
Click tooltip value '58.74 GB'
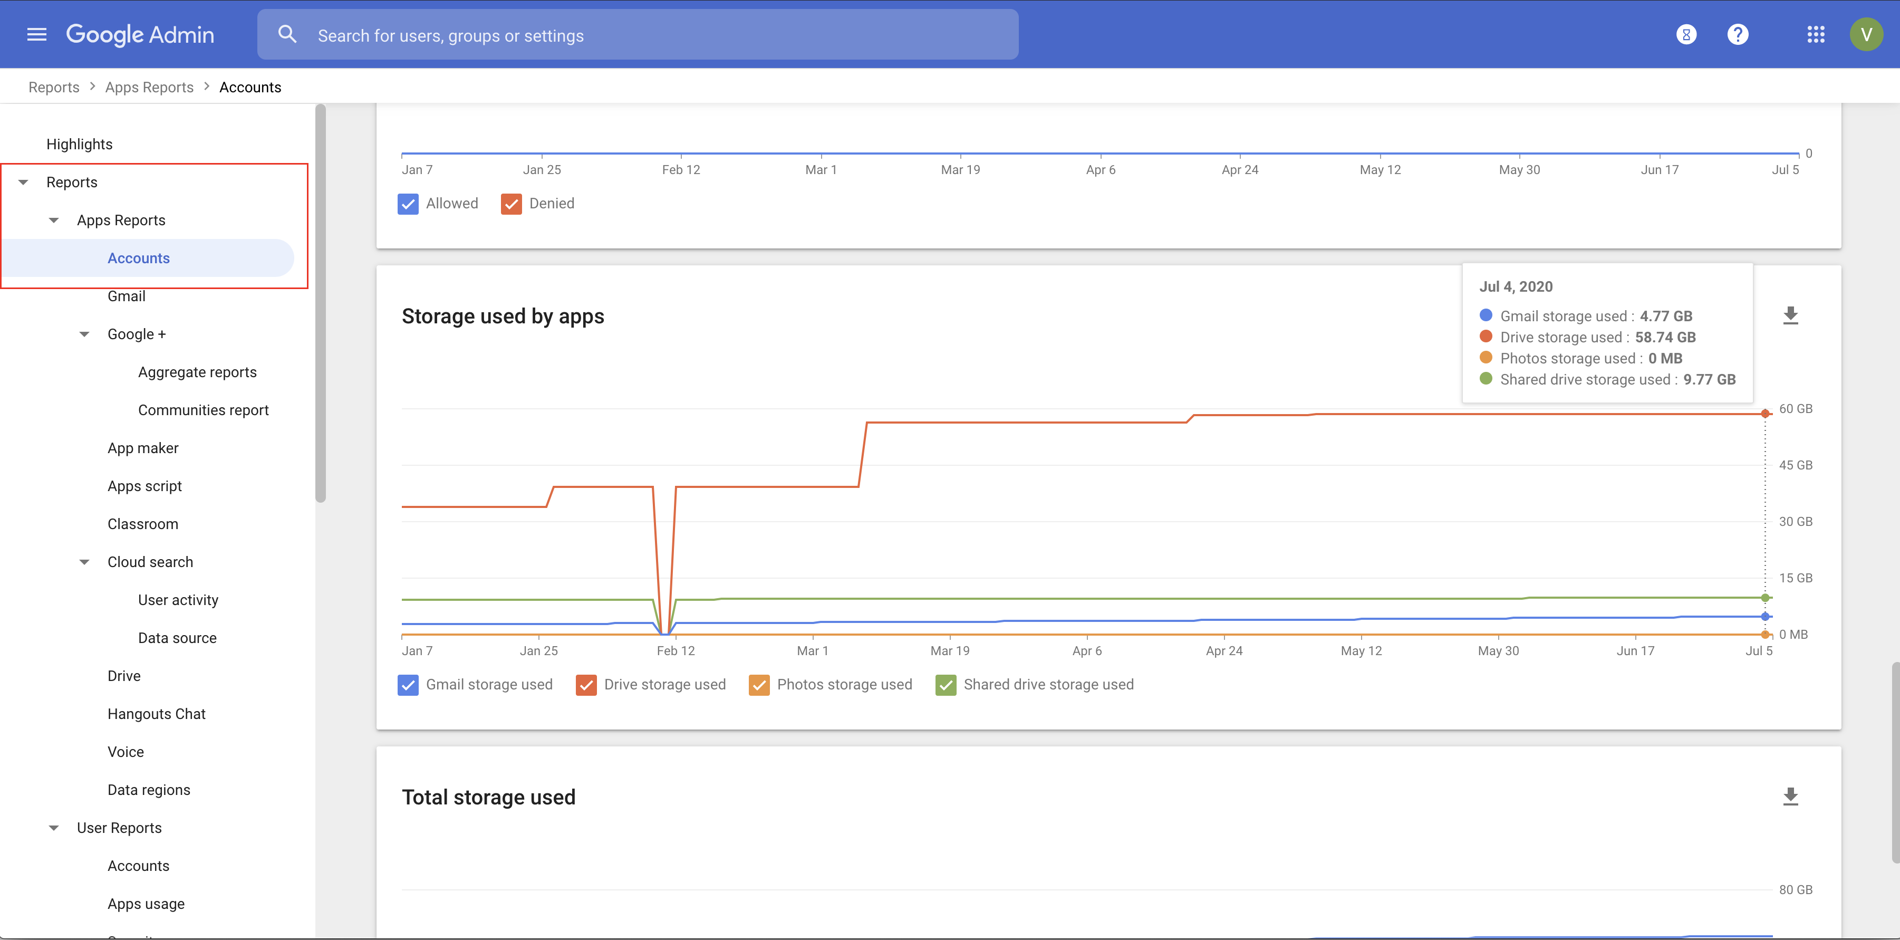point(1665,337)
